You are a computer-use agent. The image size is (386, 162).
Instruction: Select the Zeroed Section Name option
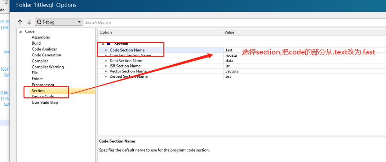tap(129, 76)
